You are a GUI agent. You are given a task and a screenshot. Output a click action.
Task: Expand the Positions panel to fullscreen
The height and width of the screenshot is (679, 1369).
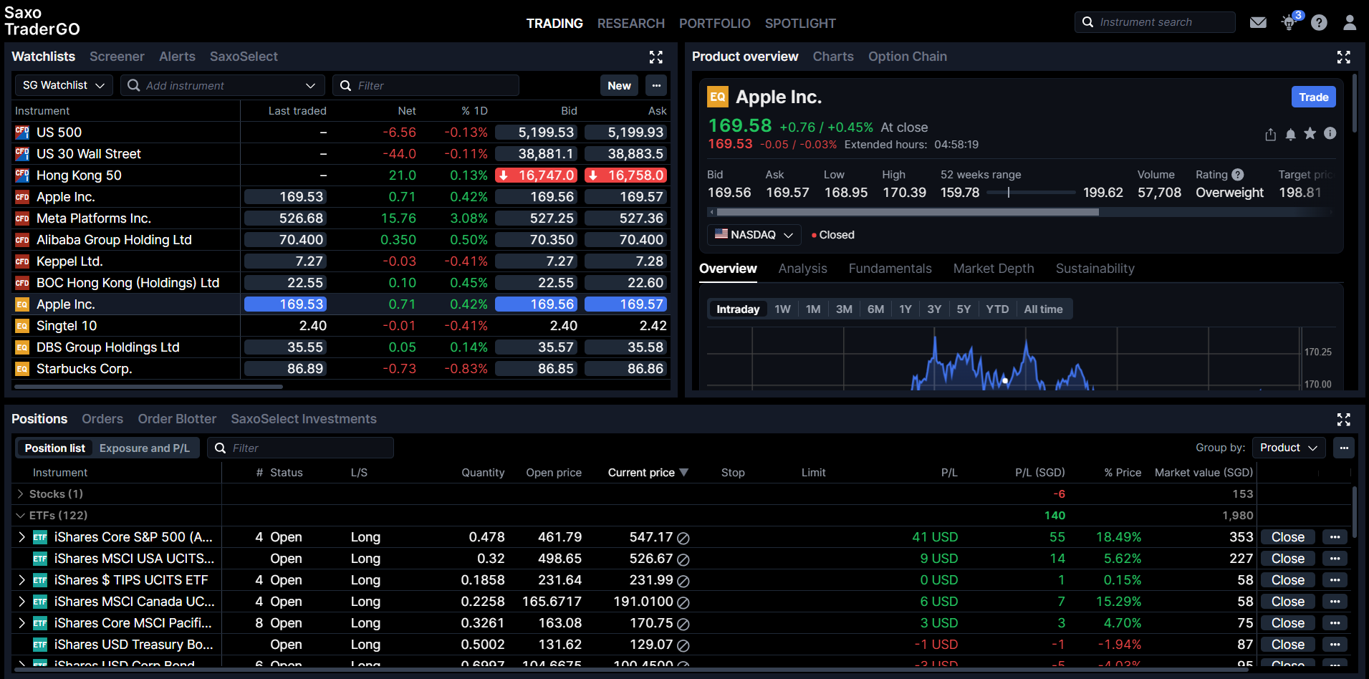click(x=1344, y=420)
